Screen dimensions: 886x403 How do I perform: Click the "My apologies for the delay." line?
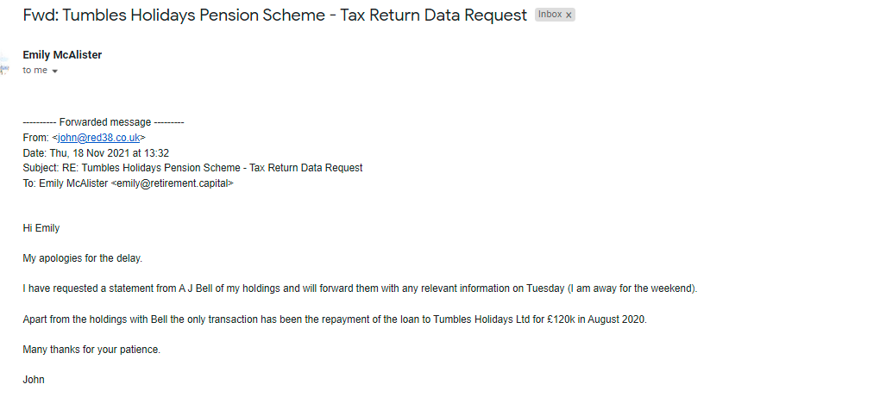(83, 258)
